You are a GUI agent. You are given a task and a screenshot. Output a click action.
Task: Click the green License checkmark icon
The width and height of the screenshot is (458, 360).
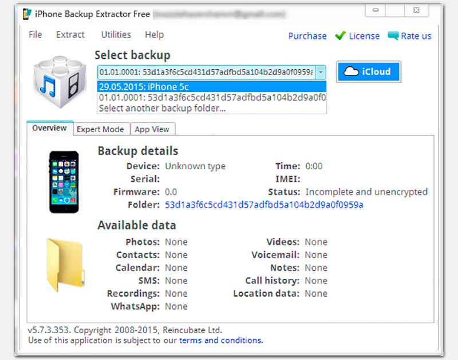(x=340, y=35)
